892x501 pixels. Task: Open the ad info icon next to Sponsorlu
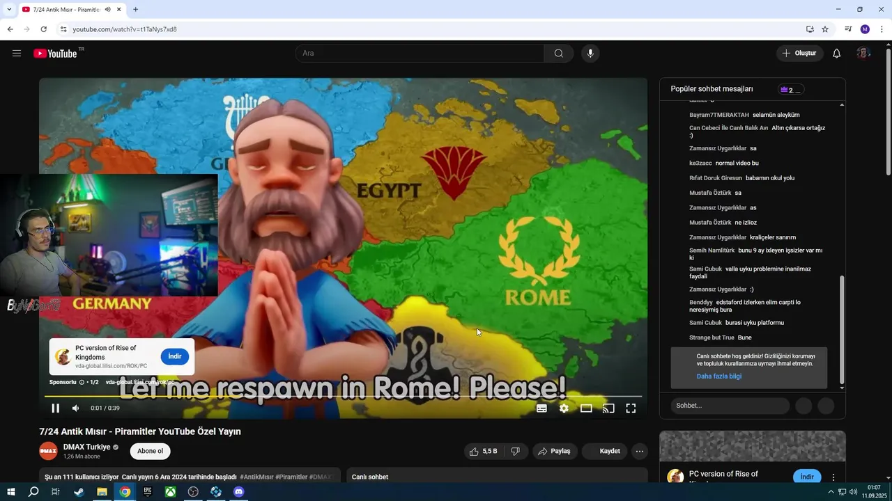point(82,382)
